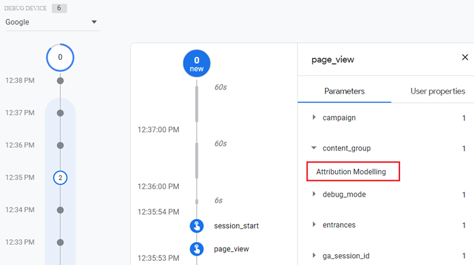Click the DEBUG DEVICE label
The image size is (474, 265).
(26, 8)
